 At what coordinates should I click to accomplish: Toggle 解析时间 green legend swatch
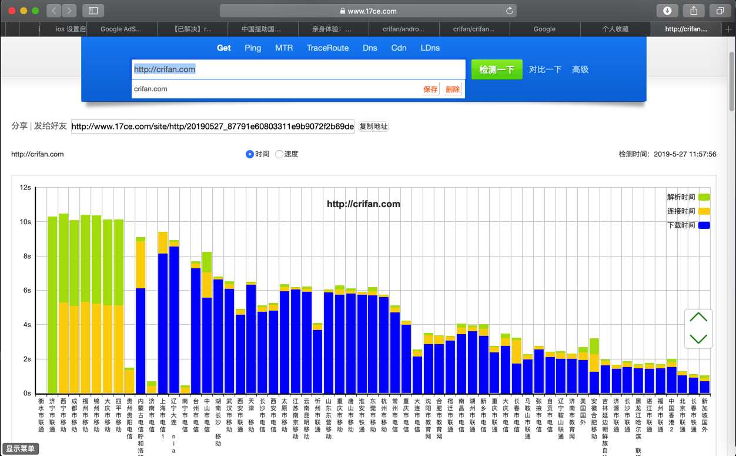tap(704, 197)
